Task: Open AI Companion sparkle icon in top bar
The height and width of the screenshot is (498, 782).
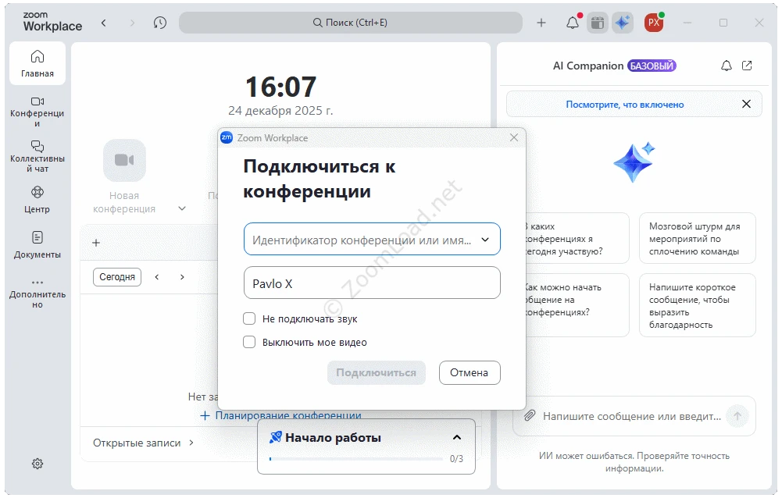Action: point(623,23)
